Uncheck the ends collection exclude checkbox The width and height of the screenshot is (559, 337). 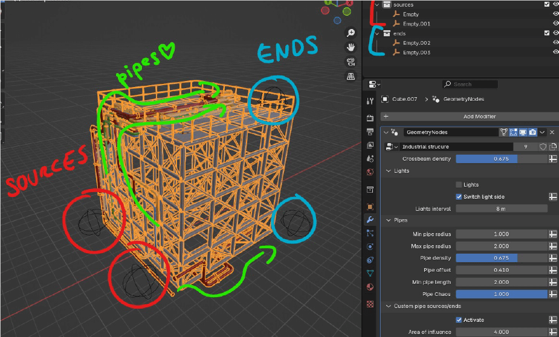tap(547, 33)
